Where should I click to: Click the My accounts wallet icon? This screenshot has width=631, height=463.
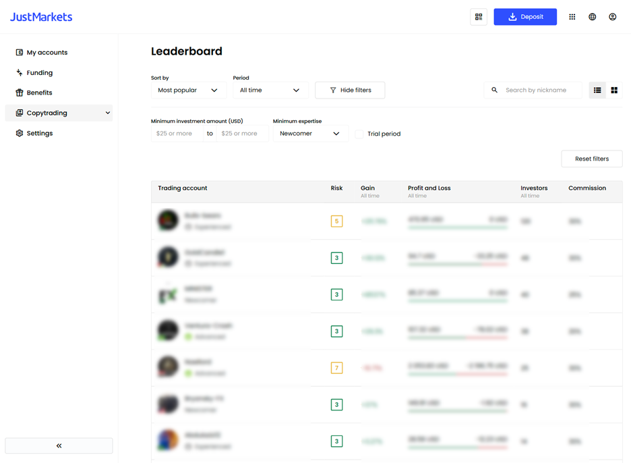pos(20,53)
